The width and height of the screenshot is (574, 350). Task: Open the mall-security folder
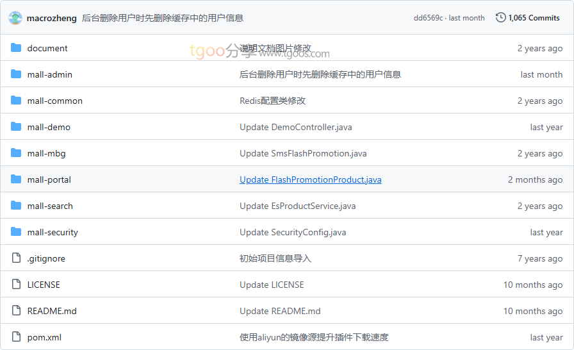click(53, 232)
